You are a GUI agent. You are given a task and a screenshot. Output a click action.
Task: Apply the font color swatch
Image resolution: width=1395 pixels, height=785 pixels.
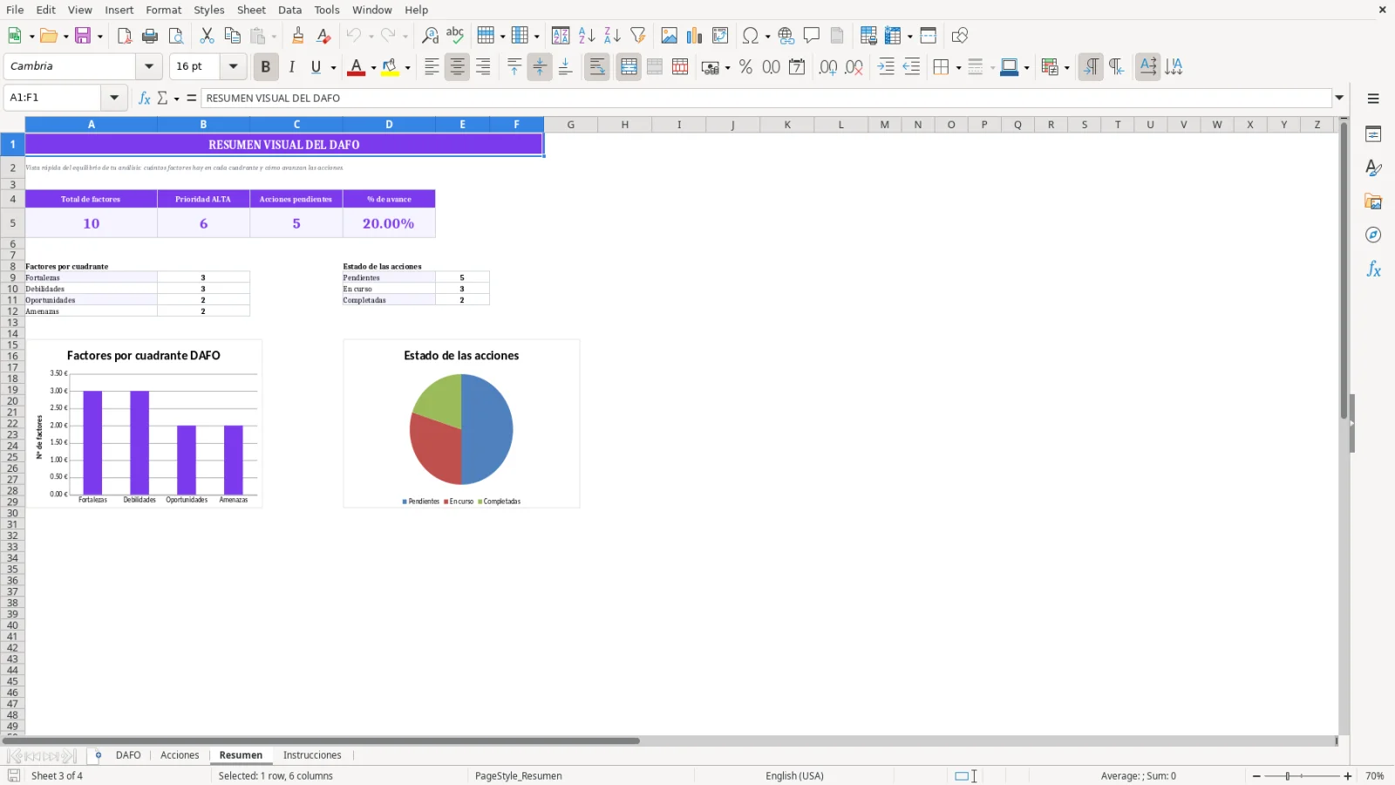[356, 67]
